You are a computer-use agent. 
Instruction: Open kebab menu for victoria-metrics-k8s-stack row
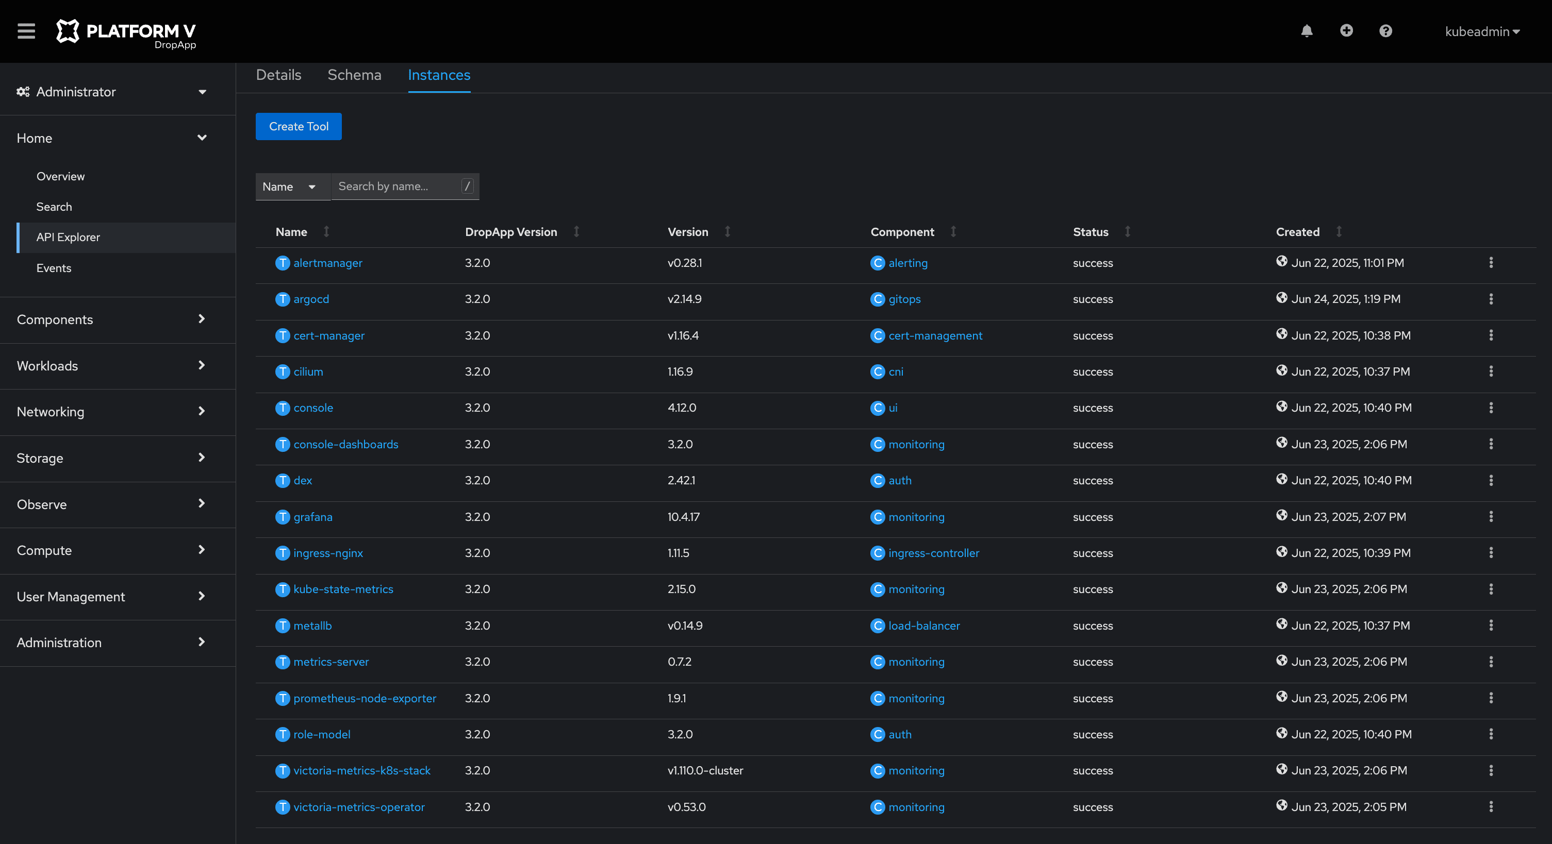[x=1491, y=770]
